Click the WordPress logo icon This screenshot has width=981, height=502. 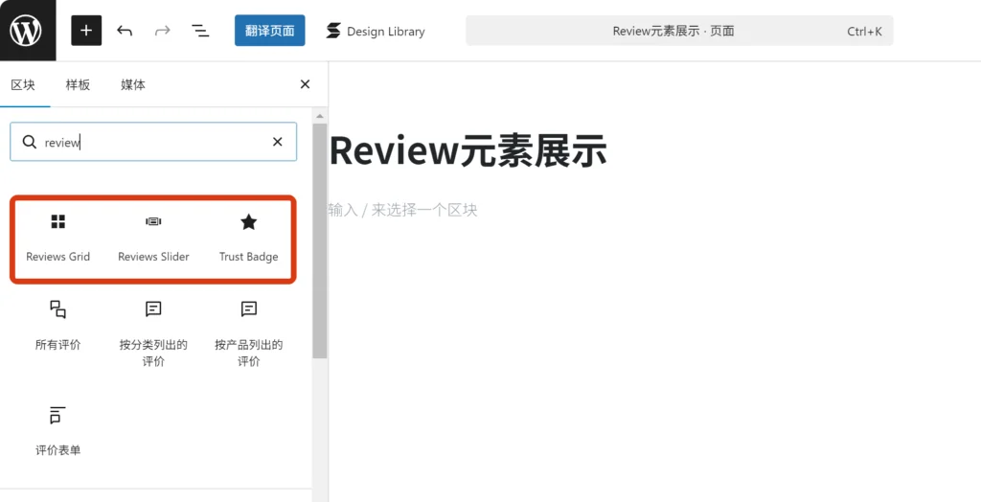27,30
